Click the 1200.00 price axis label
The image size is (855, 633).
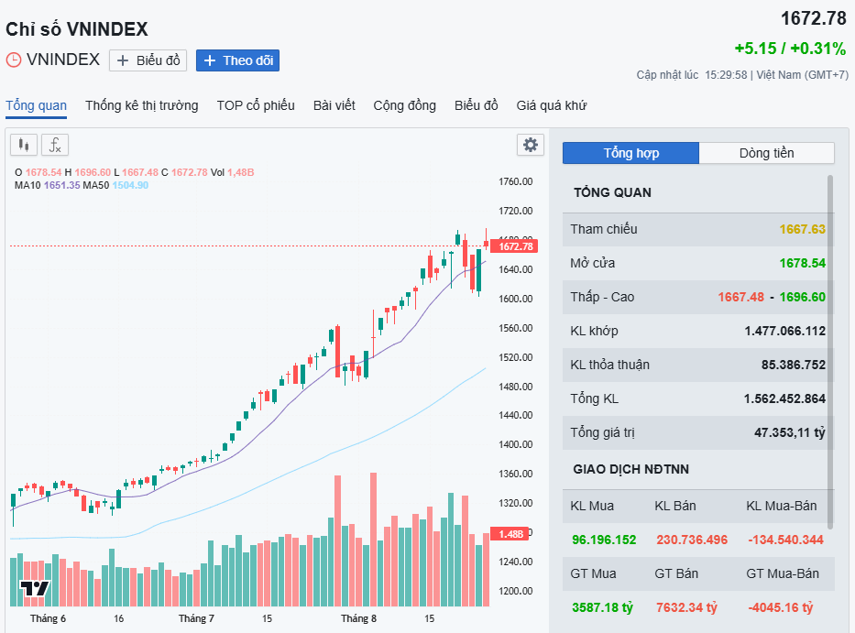[515, 591]
